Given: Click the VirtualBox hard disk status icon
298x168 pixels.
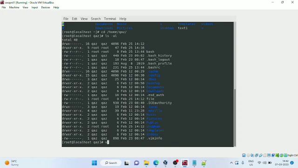Looking at the screenshot, I should pos(244,155).
